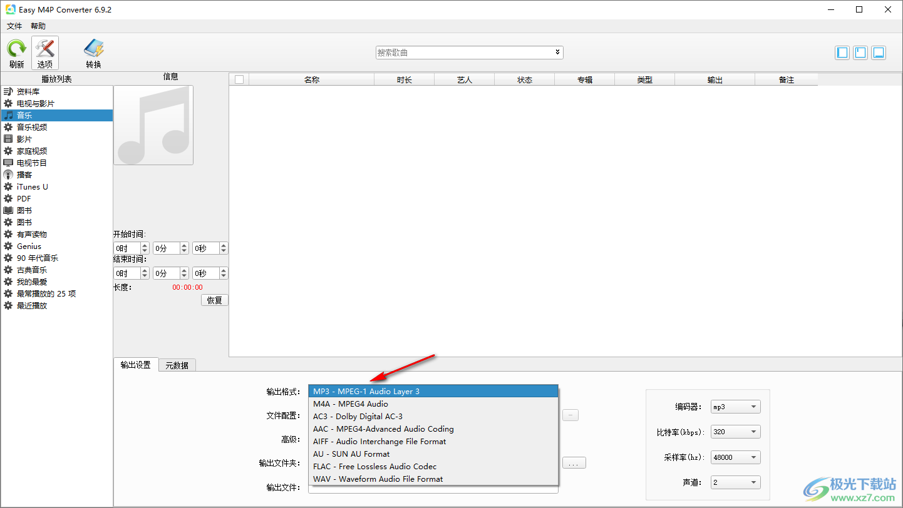Sort by the 备注 column header
903x508 pixels.
click(786, 79)
